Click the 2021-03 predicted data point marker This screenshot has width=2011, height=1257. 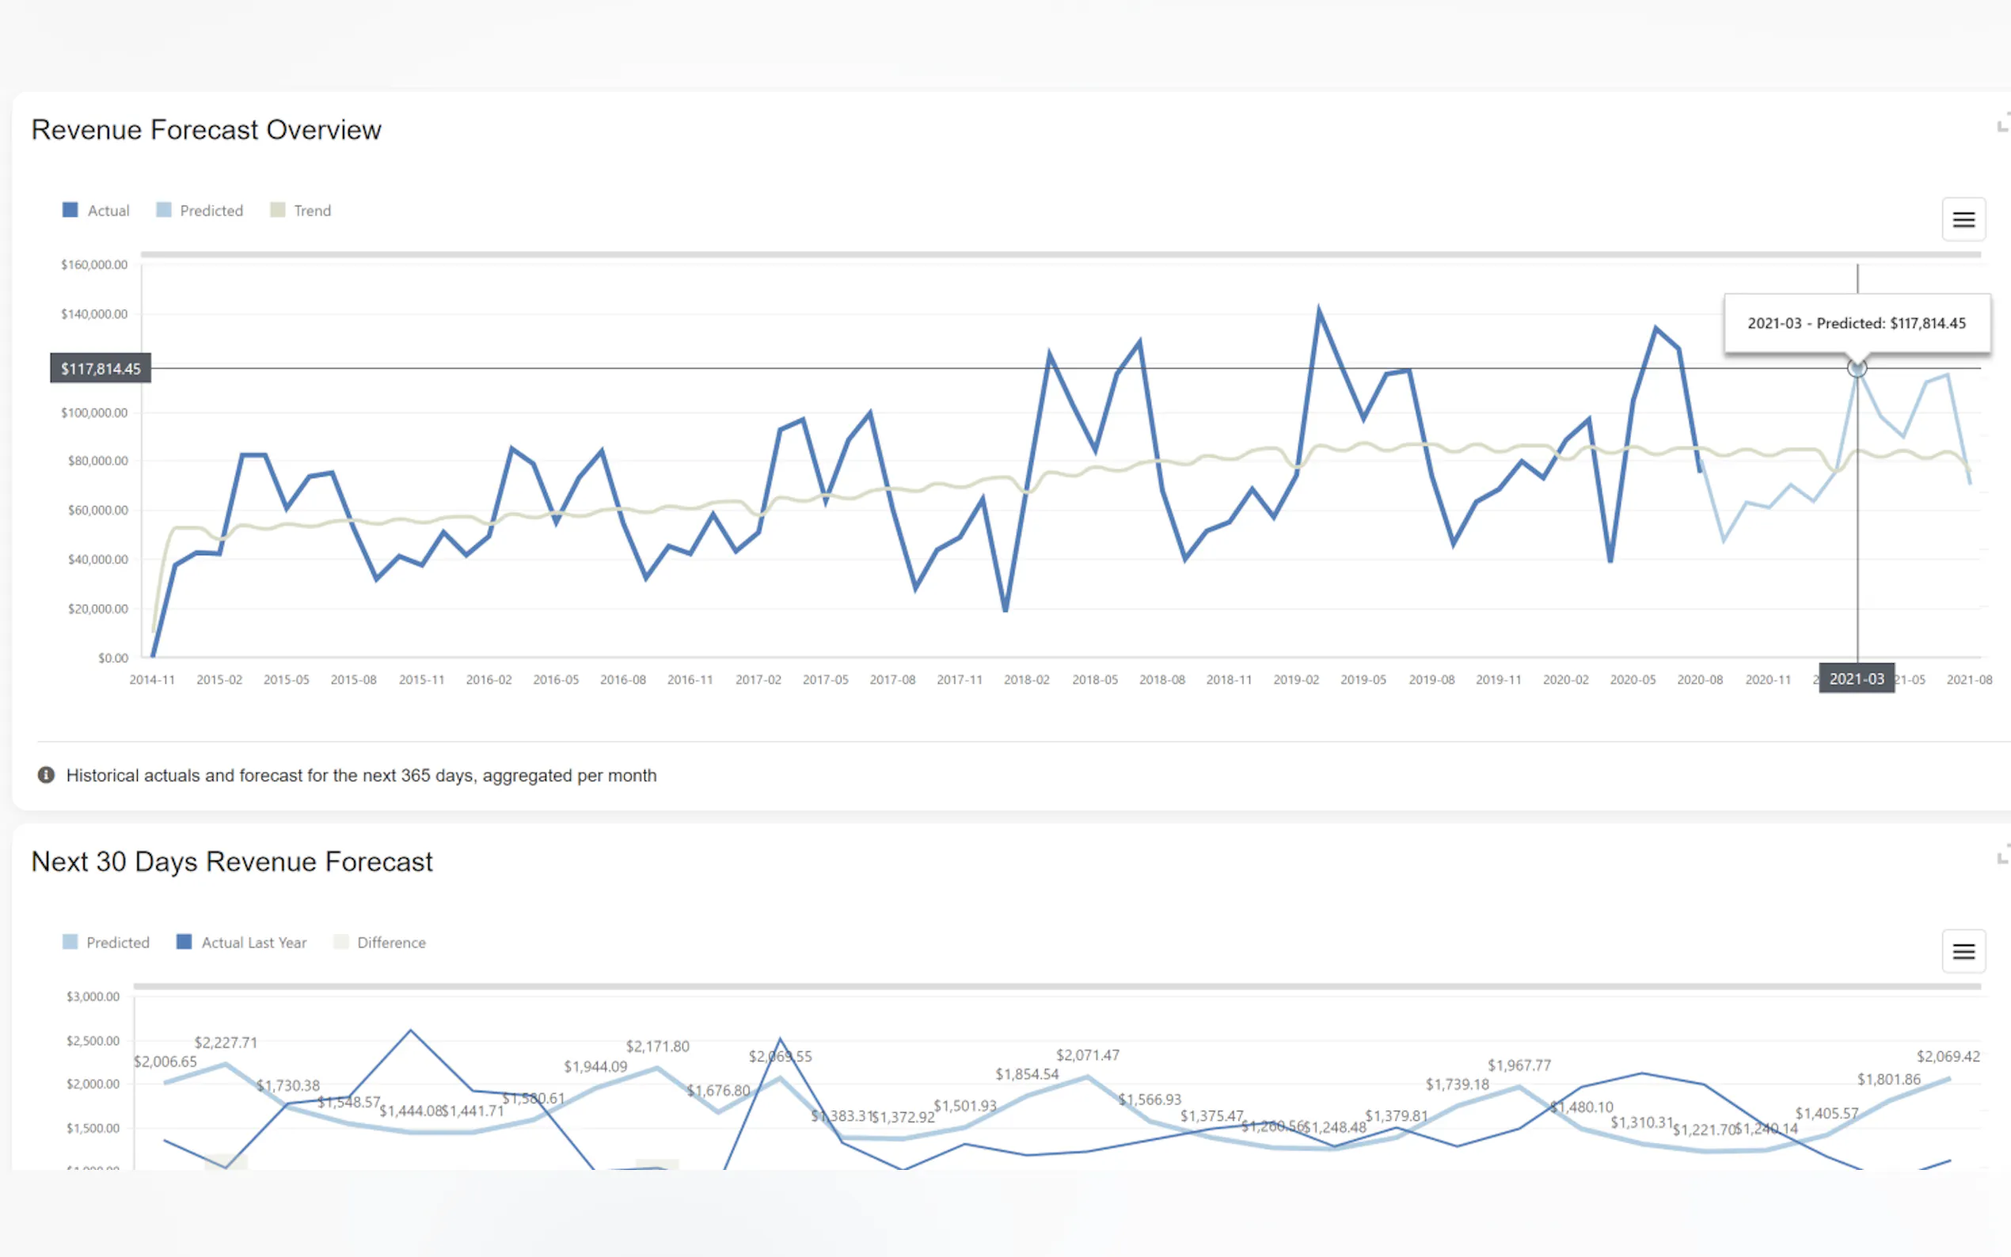click(x=1857, y=368)
